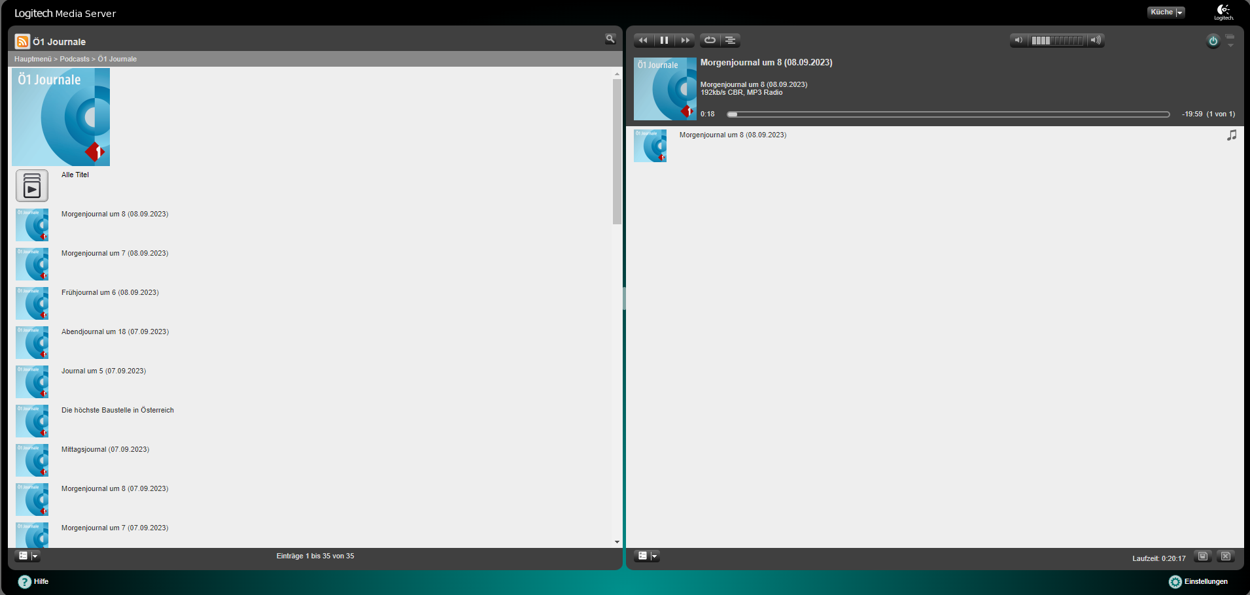Open Morgenjournal um 8 (08.09.2023) in the browse list
Image resolution: width=1250 pixels, height=595 pixels.
click(x=114, y=214)
